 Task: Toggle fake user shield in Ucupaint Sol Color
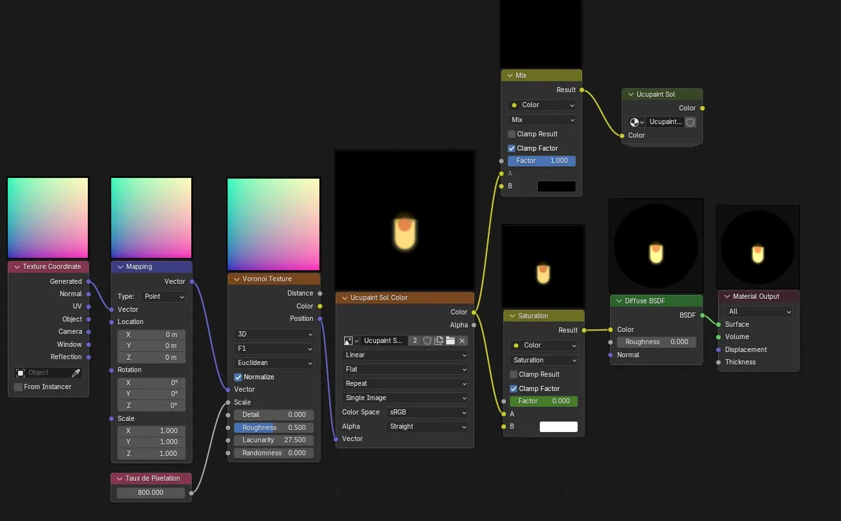(x=427, y=340)
